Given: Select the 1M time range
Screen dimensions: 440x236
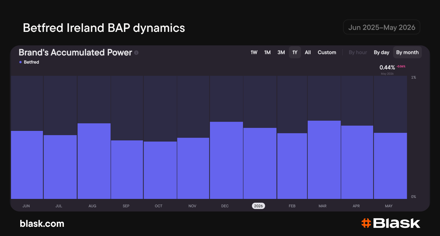Looking at the screenshot, I should (267, 52).
